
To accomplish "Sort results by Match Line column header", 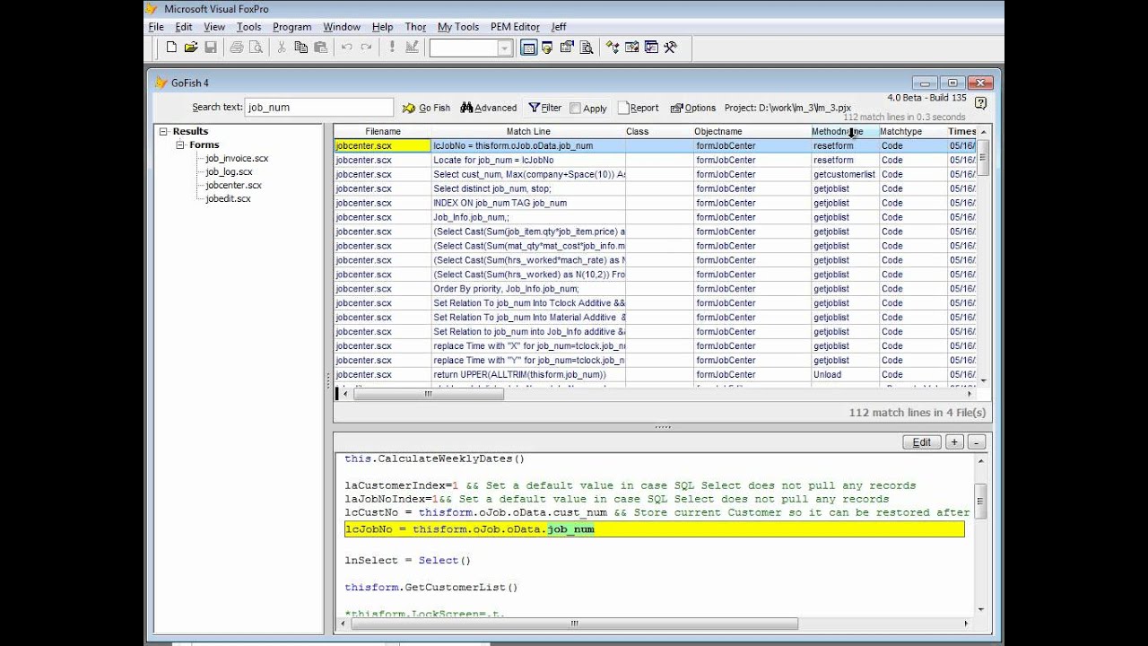I will click(x=528, y=132).
